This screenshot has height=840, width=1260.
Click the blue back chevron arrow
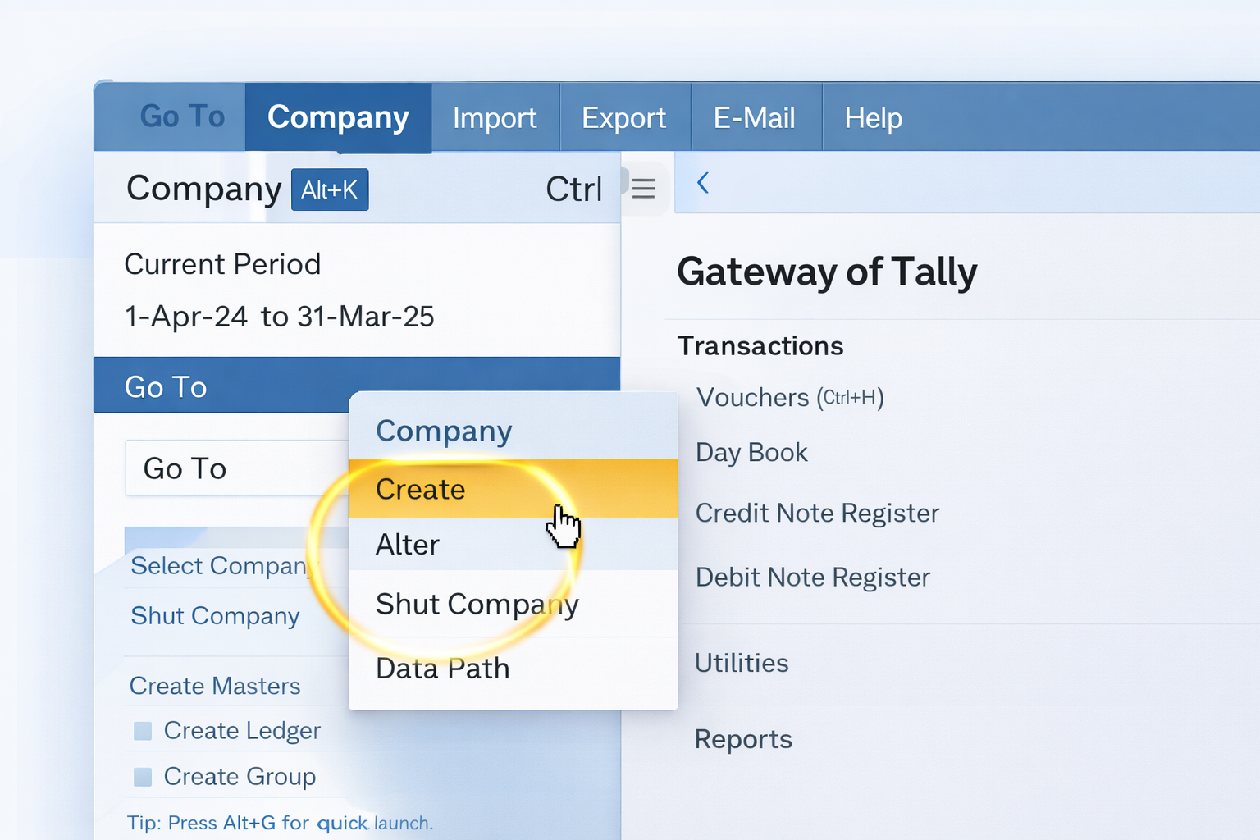703,183
